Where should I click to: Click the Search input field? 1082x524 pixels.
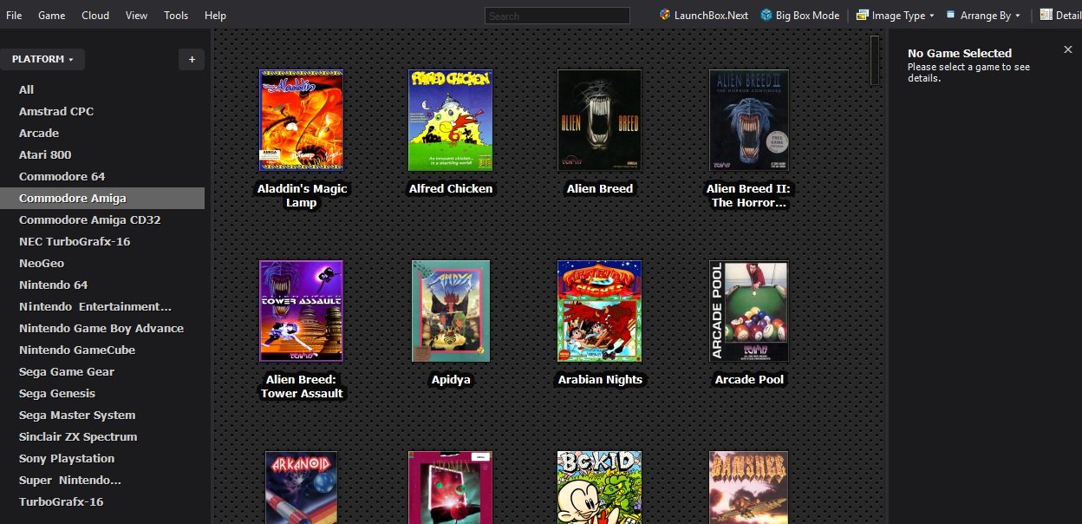557,16
